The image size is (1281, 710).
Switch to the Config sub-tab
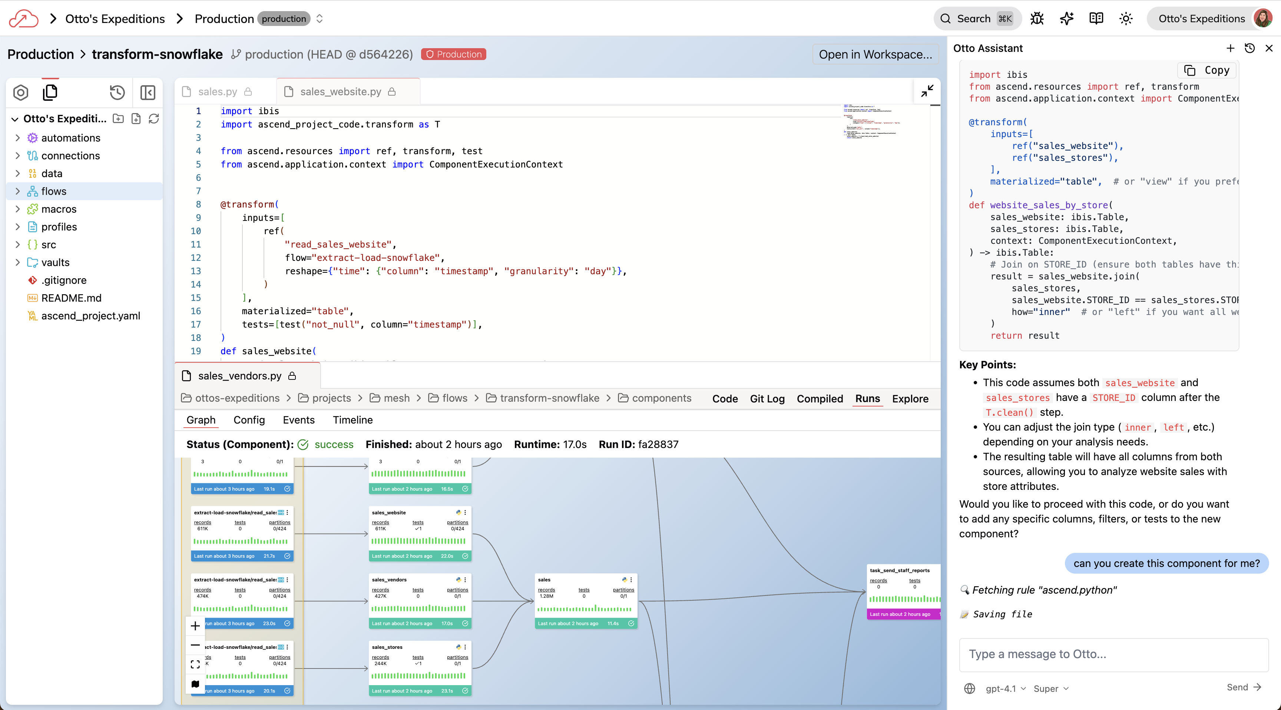pos(249,420)
